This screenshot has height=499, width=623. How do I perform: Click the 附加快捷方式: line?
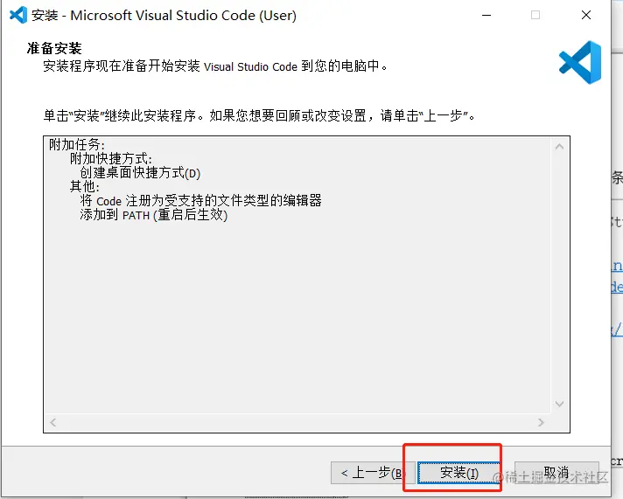111,159
